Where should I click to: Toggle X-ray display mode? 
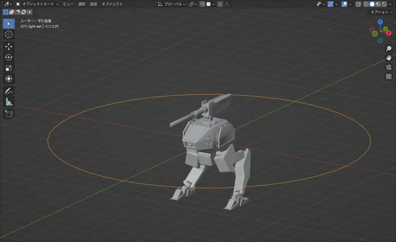pos(358,4)
